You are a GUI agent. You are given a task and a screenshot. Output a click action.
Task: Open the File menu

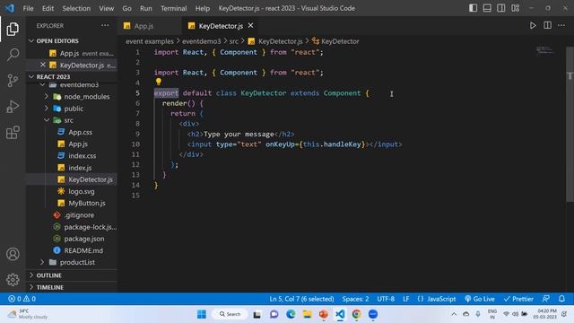(28, 8)
